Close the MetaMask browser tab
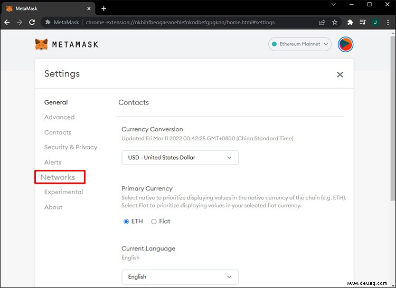Screen dimensions: 396x288 click(89, 8)
